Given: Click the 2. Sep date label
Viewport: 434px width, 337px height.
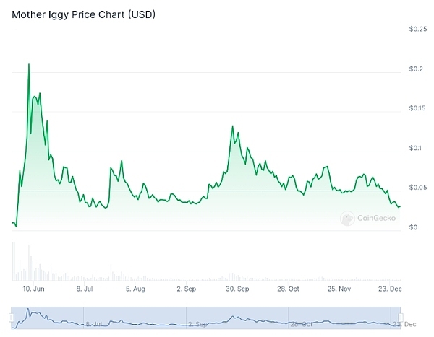Looking at the screenshot, I should pos(186,289).
